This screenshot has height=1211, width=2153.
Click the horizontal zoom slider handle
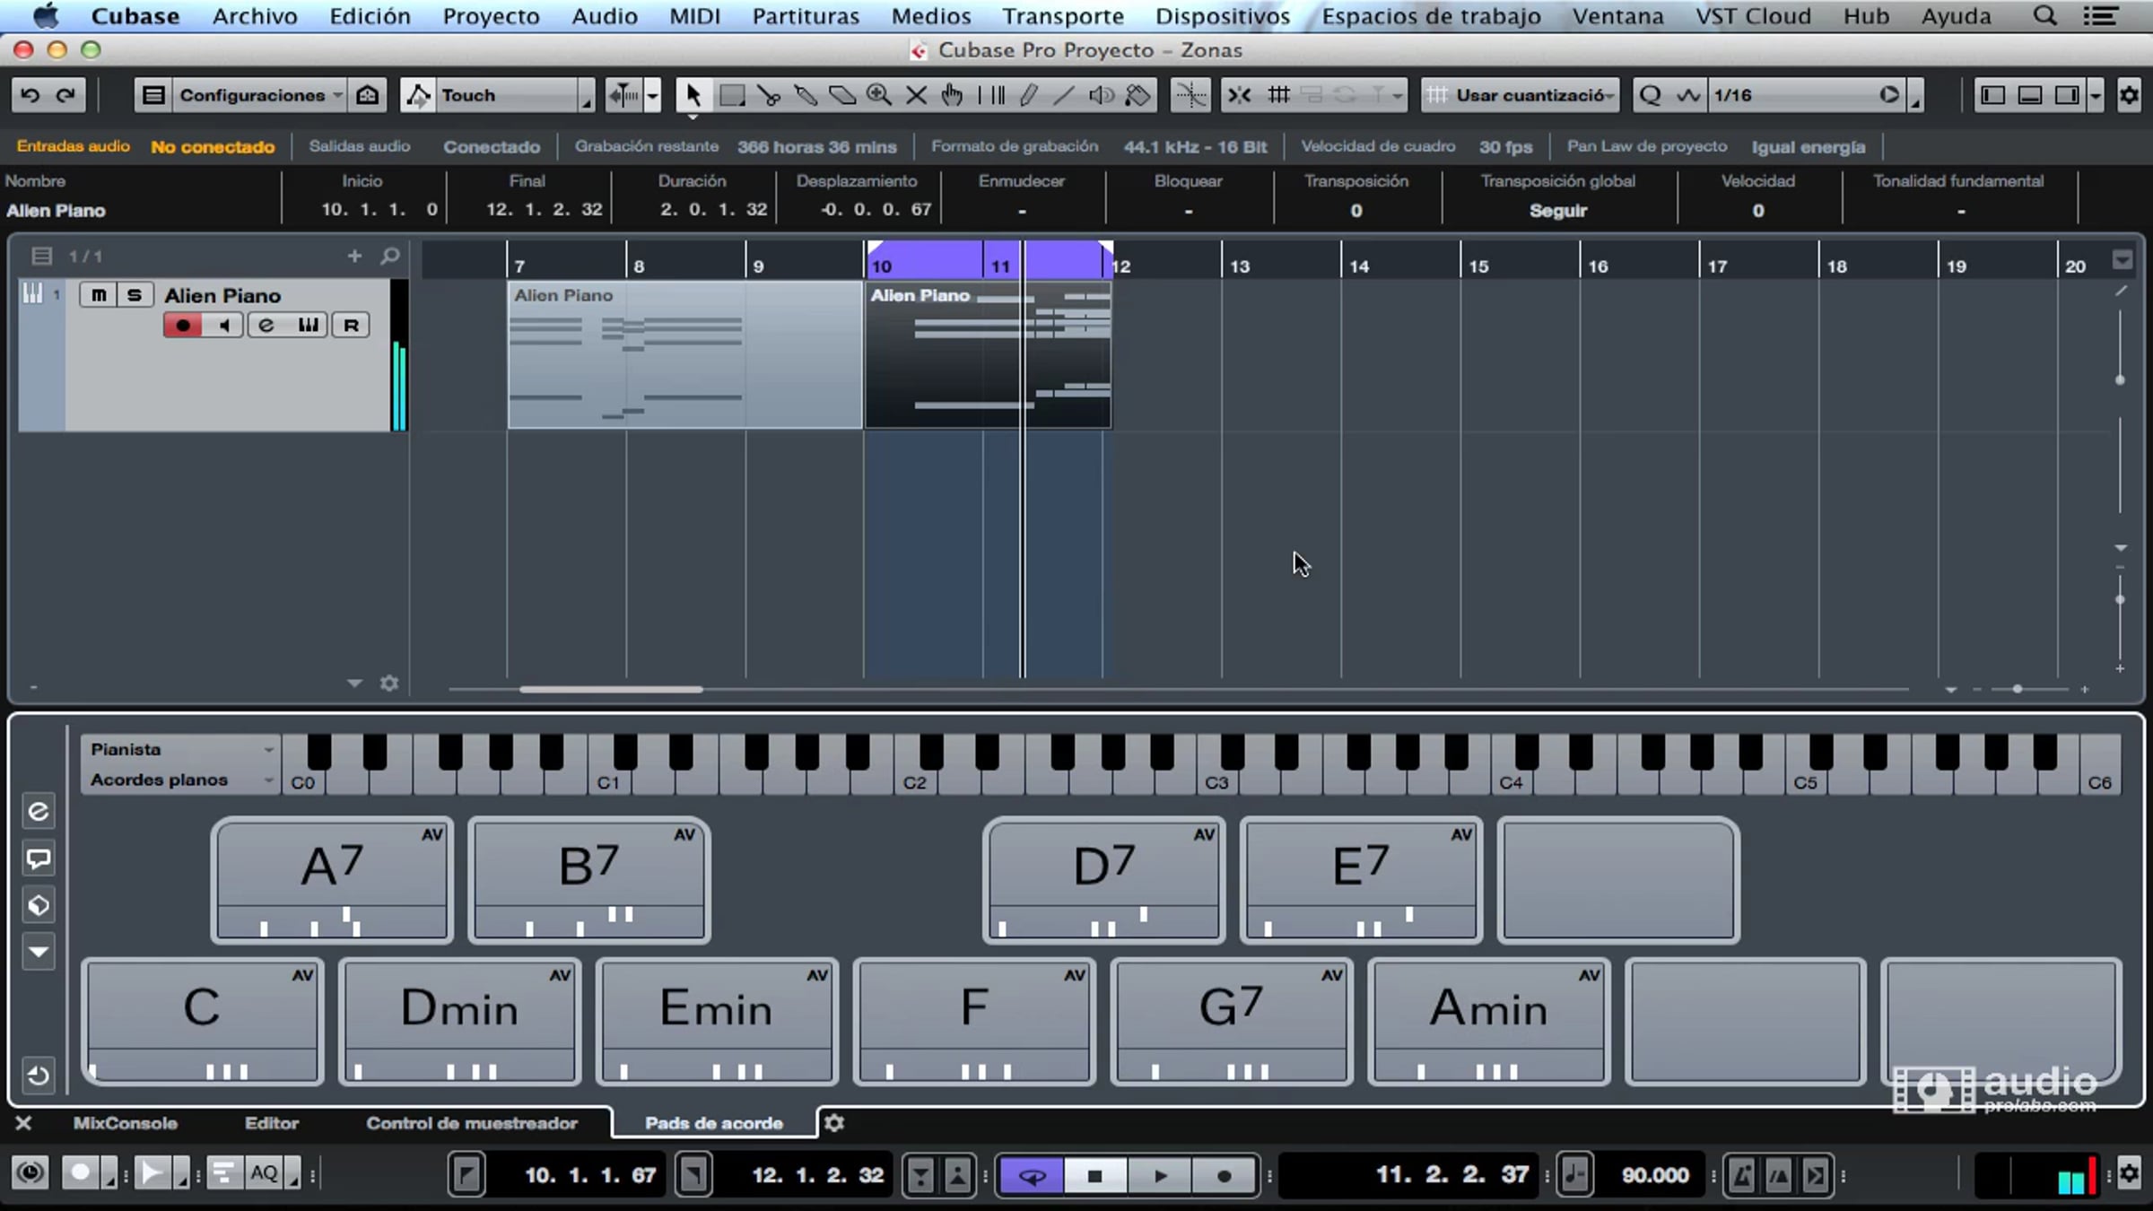pos(2017,689)
